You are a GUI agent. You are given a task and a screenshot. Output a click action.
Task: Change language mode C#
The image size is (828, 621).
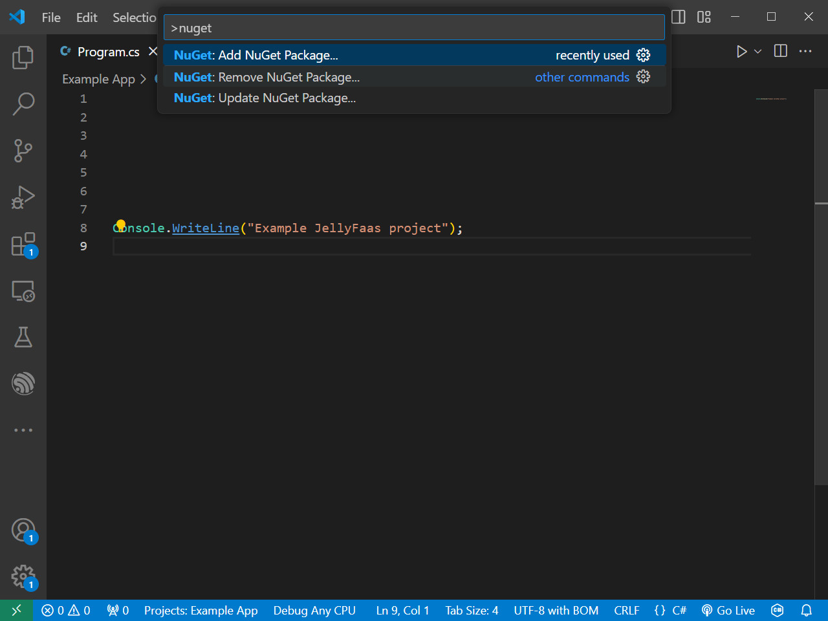pyautogui.click(x=679, y=610)
